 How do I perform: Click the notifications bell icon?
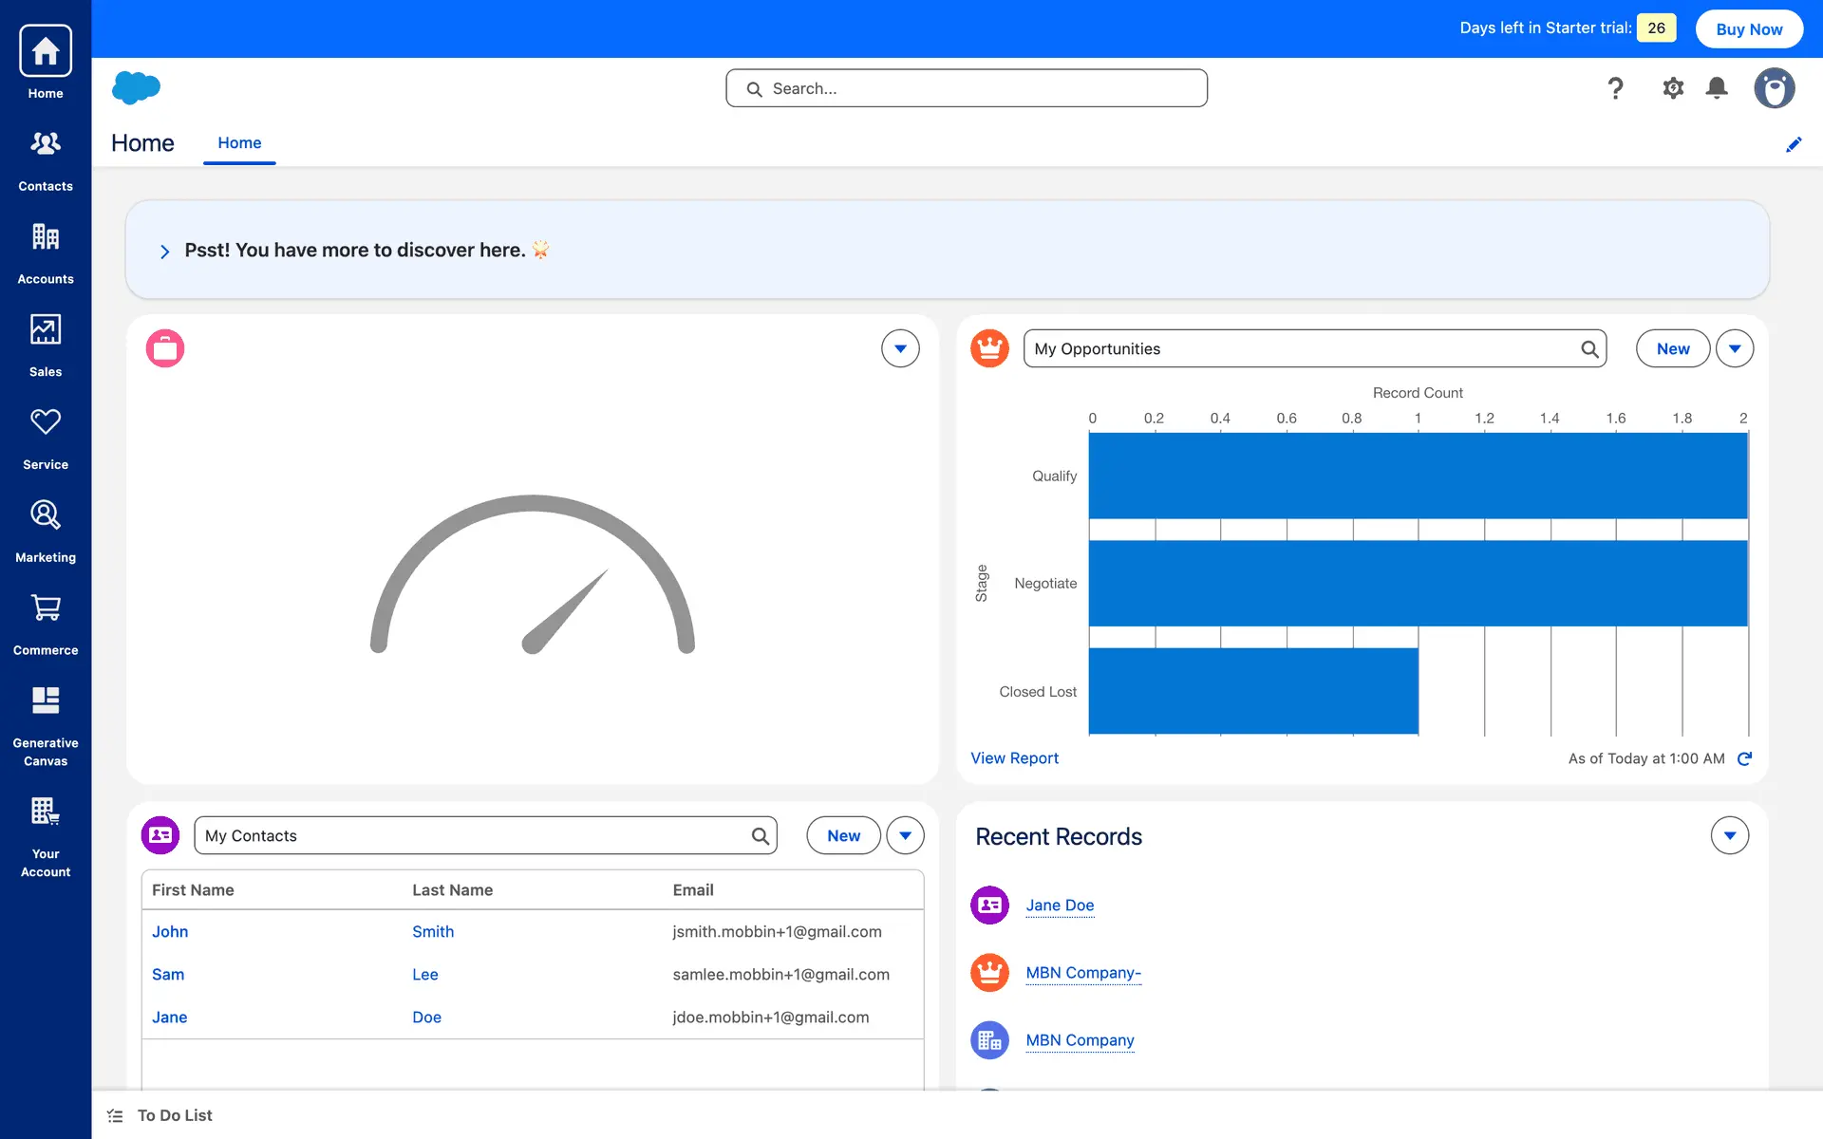1716,88
